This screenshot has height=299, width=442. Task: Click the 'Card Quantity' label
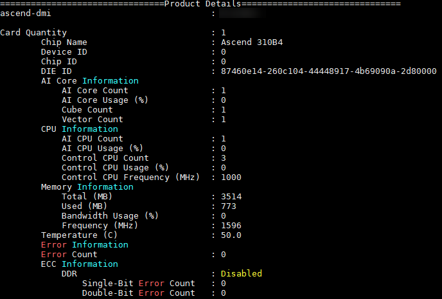click(x=33, y=33)
